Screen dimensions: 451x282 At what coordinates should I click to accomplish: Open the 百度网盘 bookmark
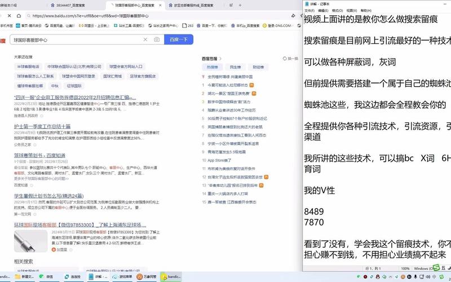pyautogui.click(x=60, y=25)
